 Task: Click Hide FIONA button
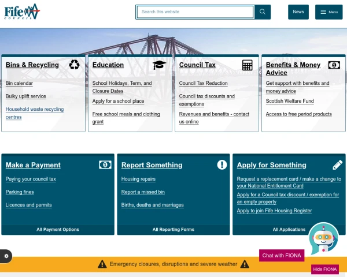[325, 269]
